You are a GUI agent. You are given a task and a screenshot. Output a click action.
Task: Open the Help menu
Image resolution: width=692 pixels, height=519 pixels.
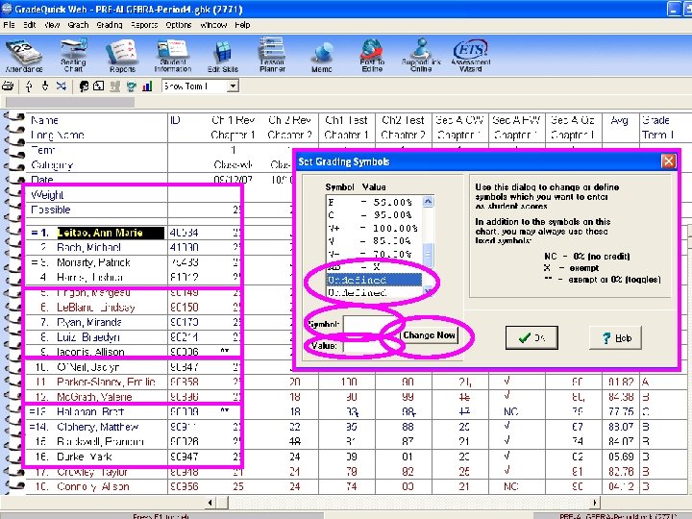point(242,25)
